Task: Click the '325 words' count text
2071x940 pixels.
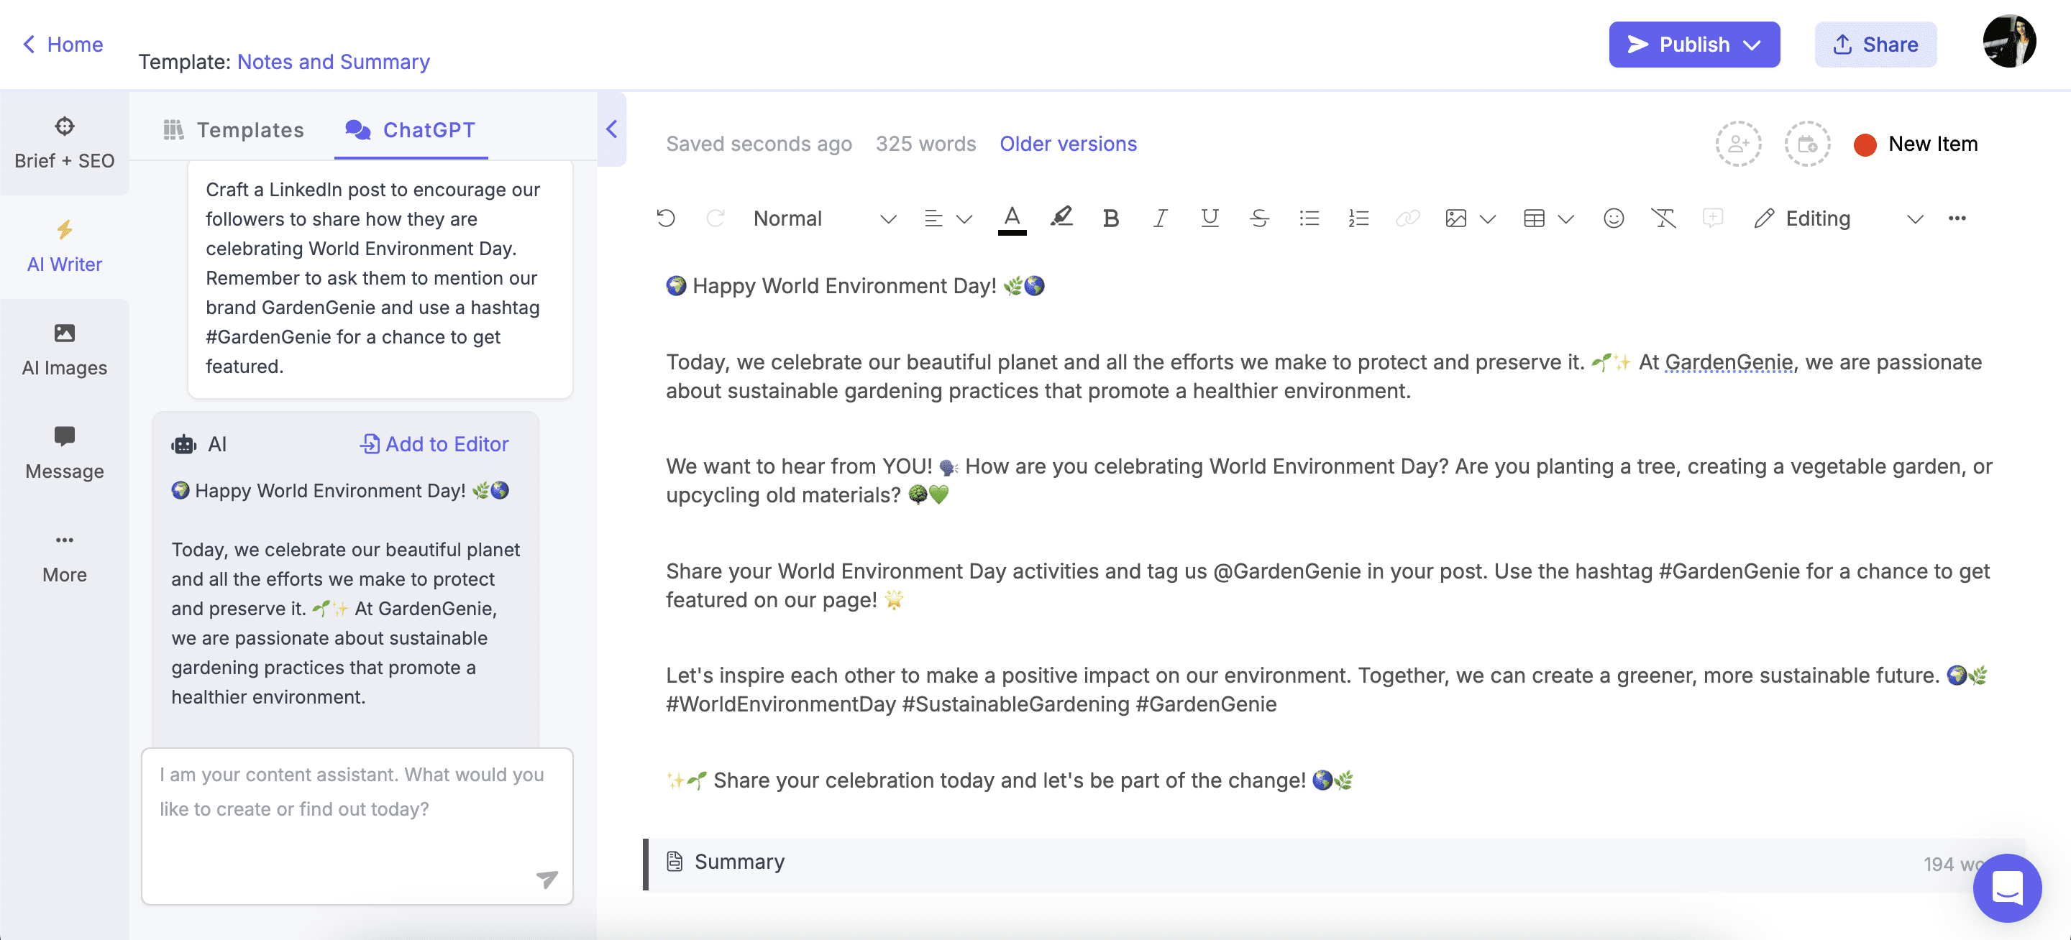Action: tap(925, 143)
